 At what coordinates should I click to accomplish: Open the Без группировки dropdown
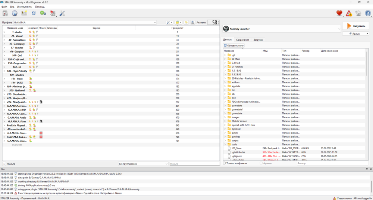click(x=144, y=164)
